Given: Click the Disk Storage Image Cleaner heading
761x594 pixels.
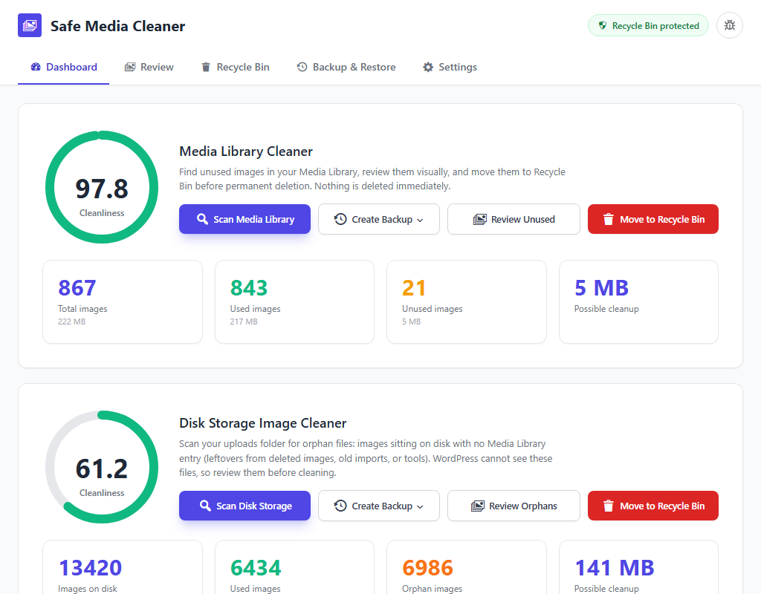Looking at the screenshot, I should (262, 422).
